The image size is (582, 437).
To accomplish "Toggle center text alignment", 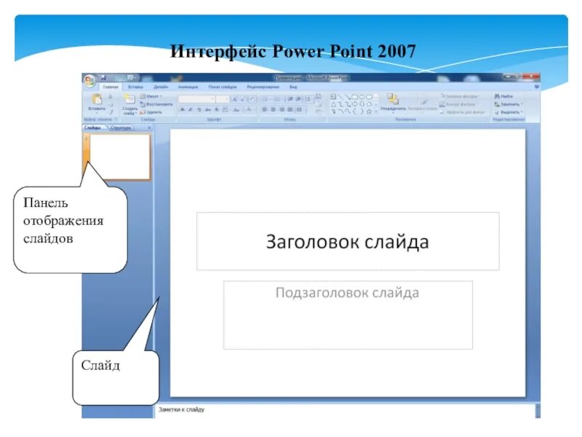I will click(274, 110).
